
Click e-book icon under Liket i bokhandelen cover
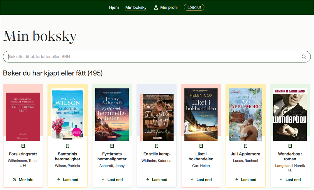201,146
